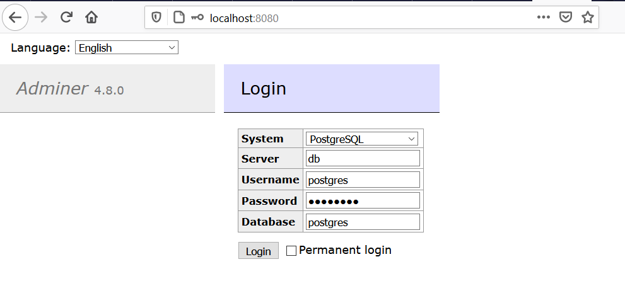
Task: Click into the Password field
Action: (363, 200)
